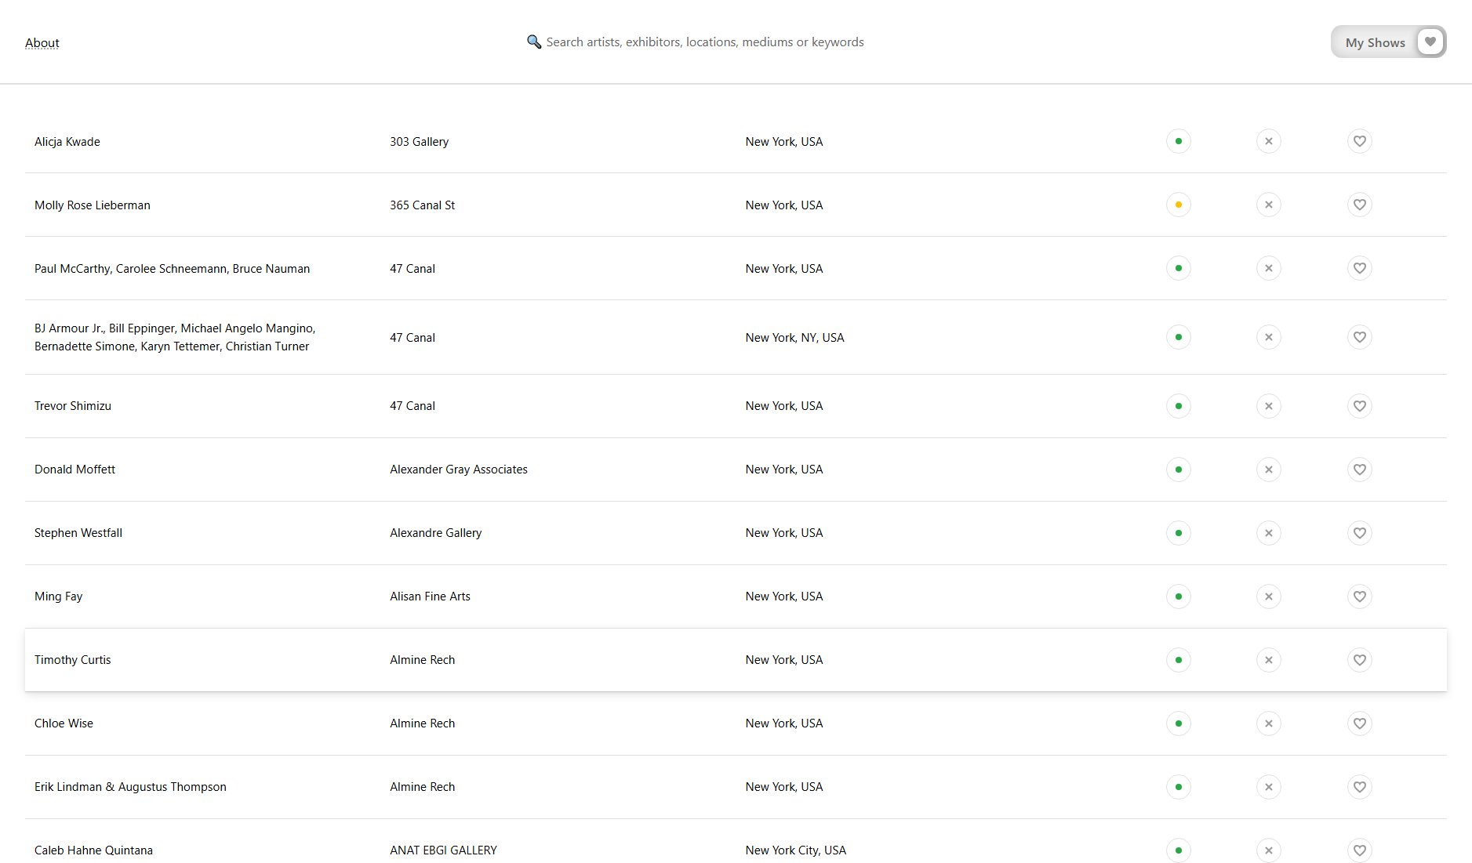Select artist name Caleb Hahne Quintana

94,850
